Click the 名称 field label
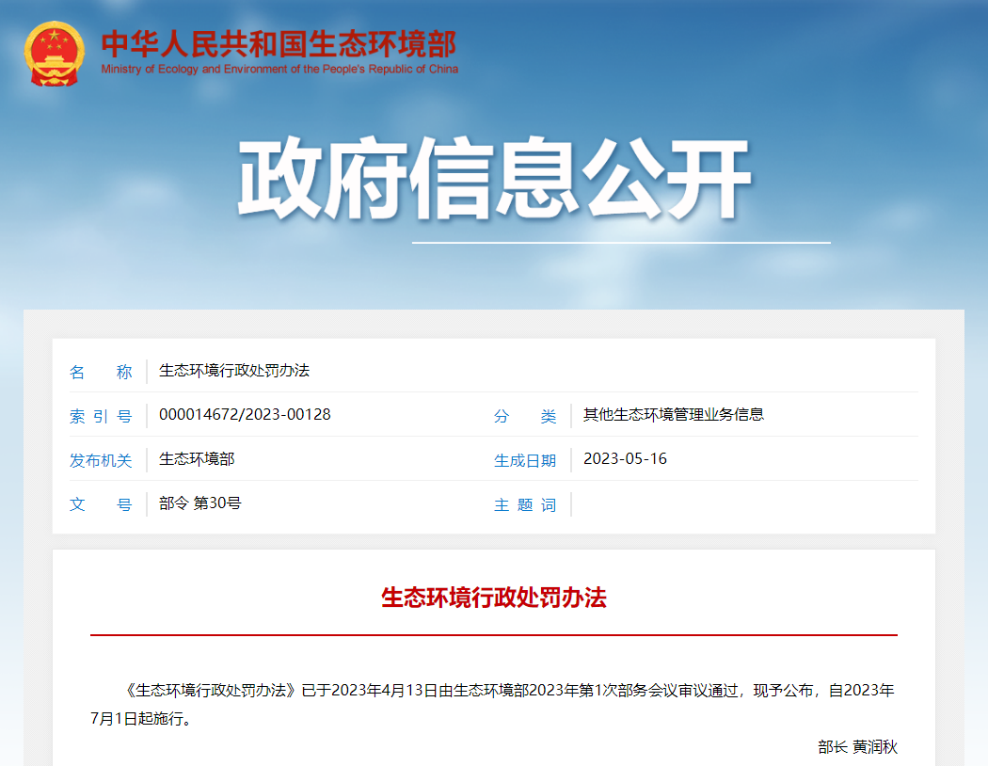This screenshot has width=988, height=766. (x=101, y=372)
